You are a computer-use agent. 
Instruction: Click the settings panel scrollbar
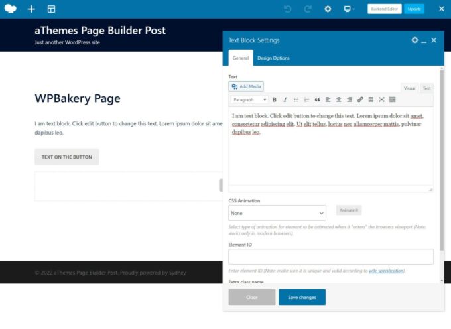[442, 160]
